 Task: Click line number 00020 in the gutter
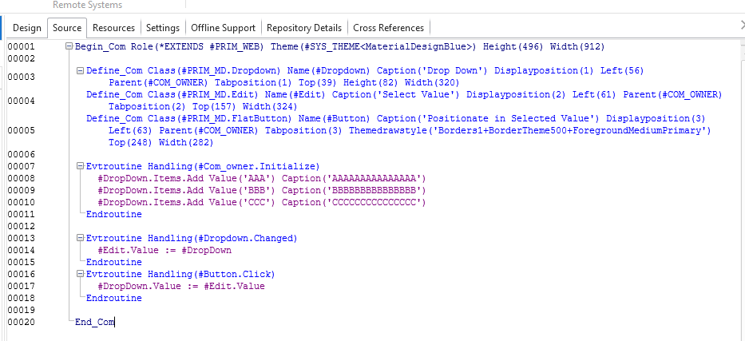(22, 322)
